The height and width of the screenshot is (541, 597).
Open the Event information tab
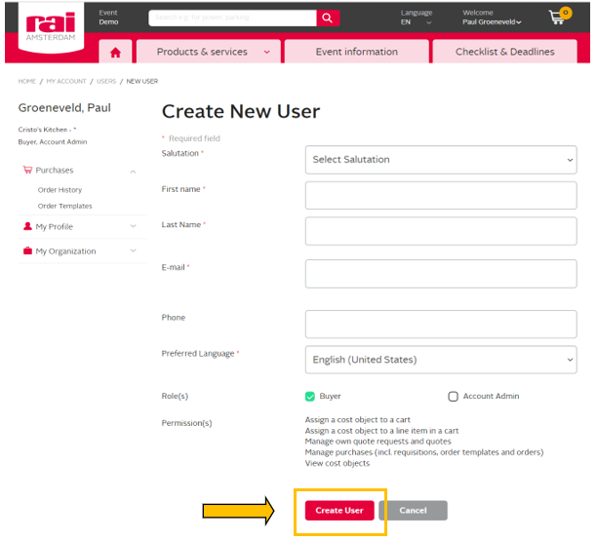[357, 52]
